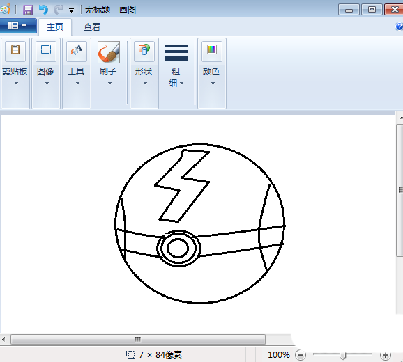The height and width of the screenshot is (362, 403).
Task: Expand the 粗细 thickness dropdown arrow
Action: pyautogui.click(x=182, y=83)
